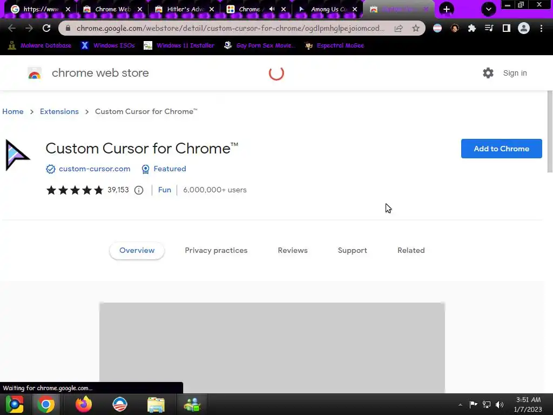Select the Overview tab
Viewport: 553px width, 415px height.
[x=137, y=251]
